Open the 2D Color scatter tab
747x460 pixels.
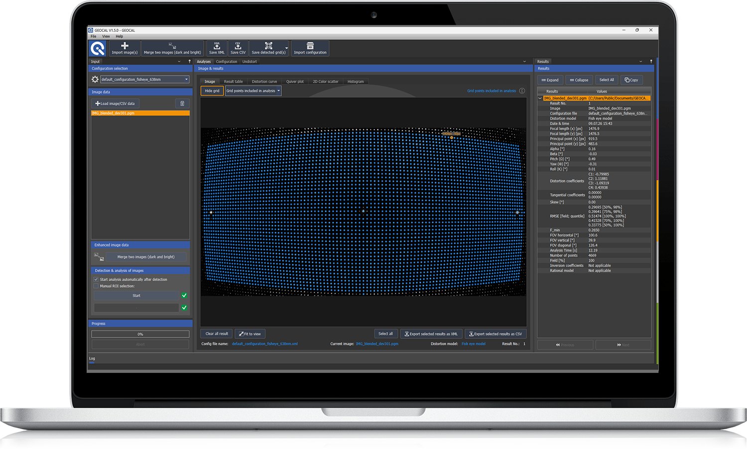tap(326, 82)
